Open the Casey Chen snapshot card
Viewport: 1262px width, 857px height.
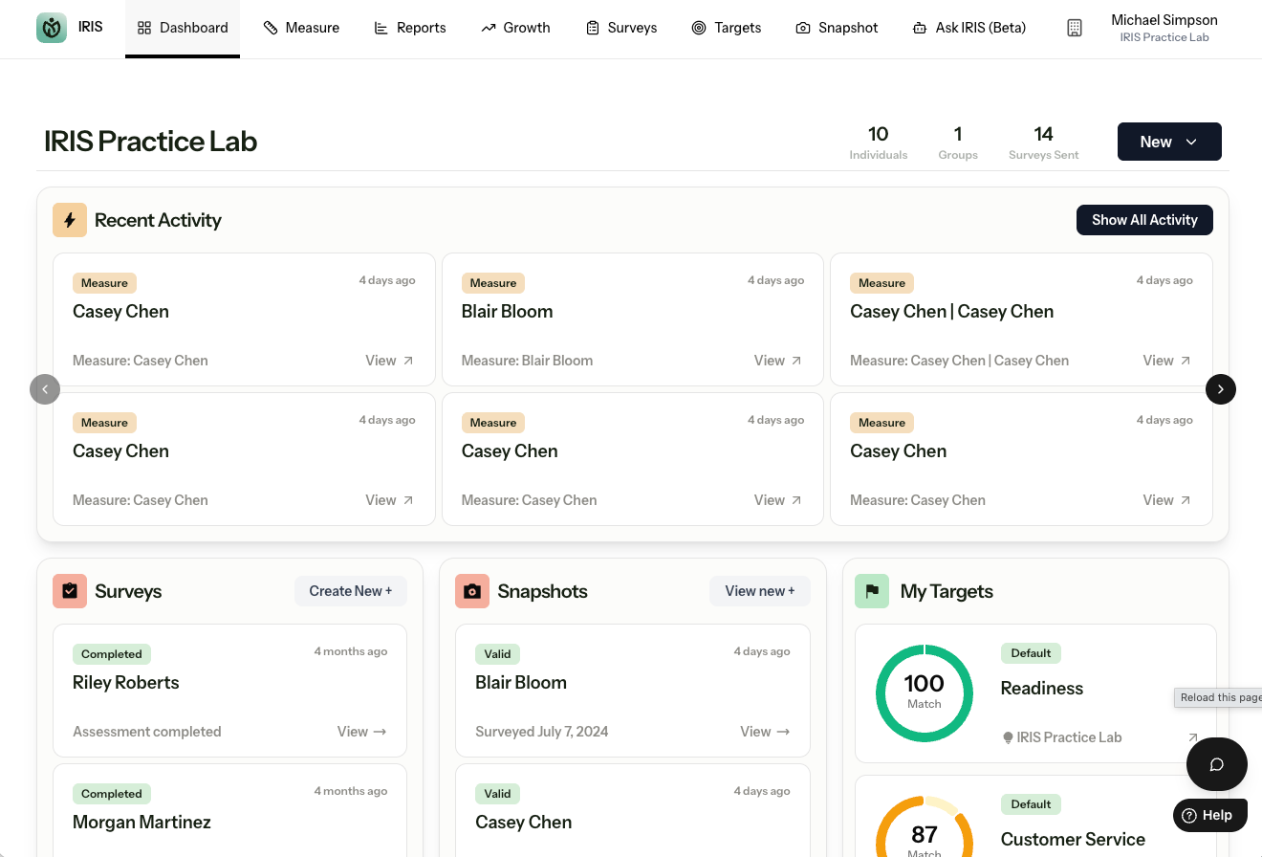click(x=633, y=810)
